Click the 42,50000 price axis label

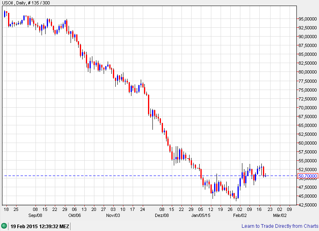pyautogui.click(x=308, y=205)
